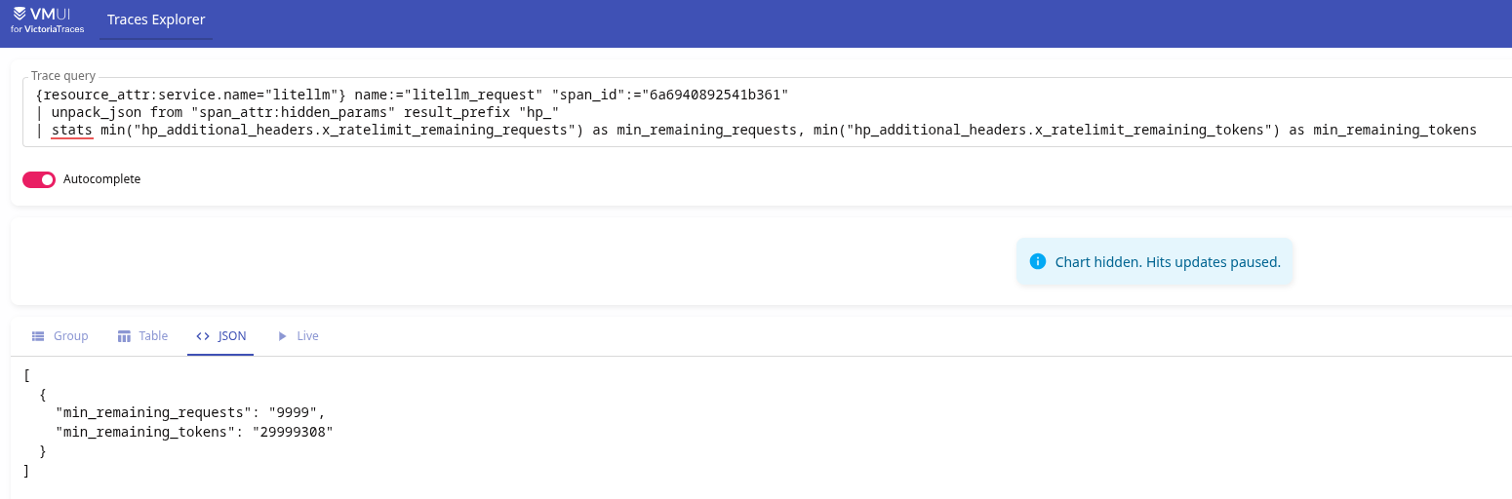Image resolution: width=1512 pixels, height=499 pixels.
Task: Click the first line of the trace query
Action: pyautogui.click(x=412, y=95)
